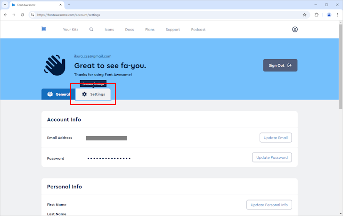Click the Update Email button
The width and height of the screenshot is (343, 216).
point(276,138)
